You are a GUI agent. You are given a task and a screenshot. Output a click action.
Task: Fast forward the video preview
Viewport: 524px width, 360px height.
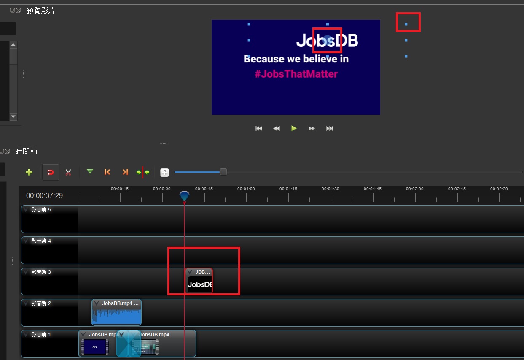tap(312, 128)
